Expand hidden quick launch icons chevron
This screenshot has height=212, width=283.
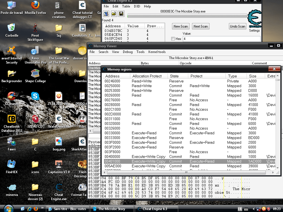(x=42, y=208)
